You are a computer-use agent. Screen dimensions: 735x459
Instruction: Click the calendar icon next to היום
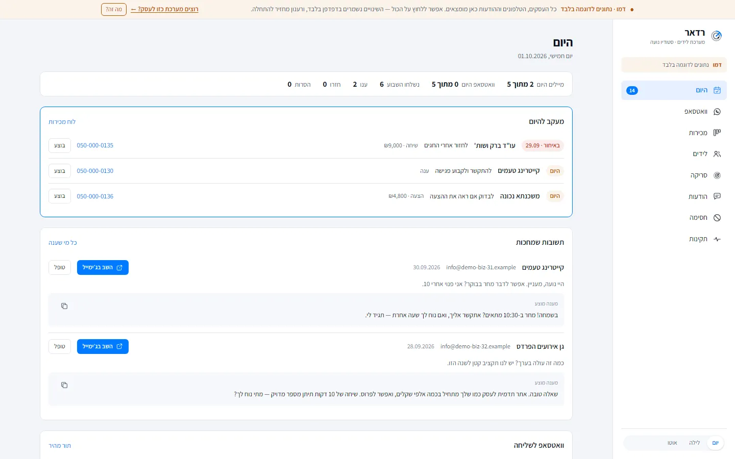coord(717,90)
